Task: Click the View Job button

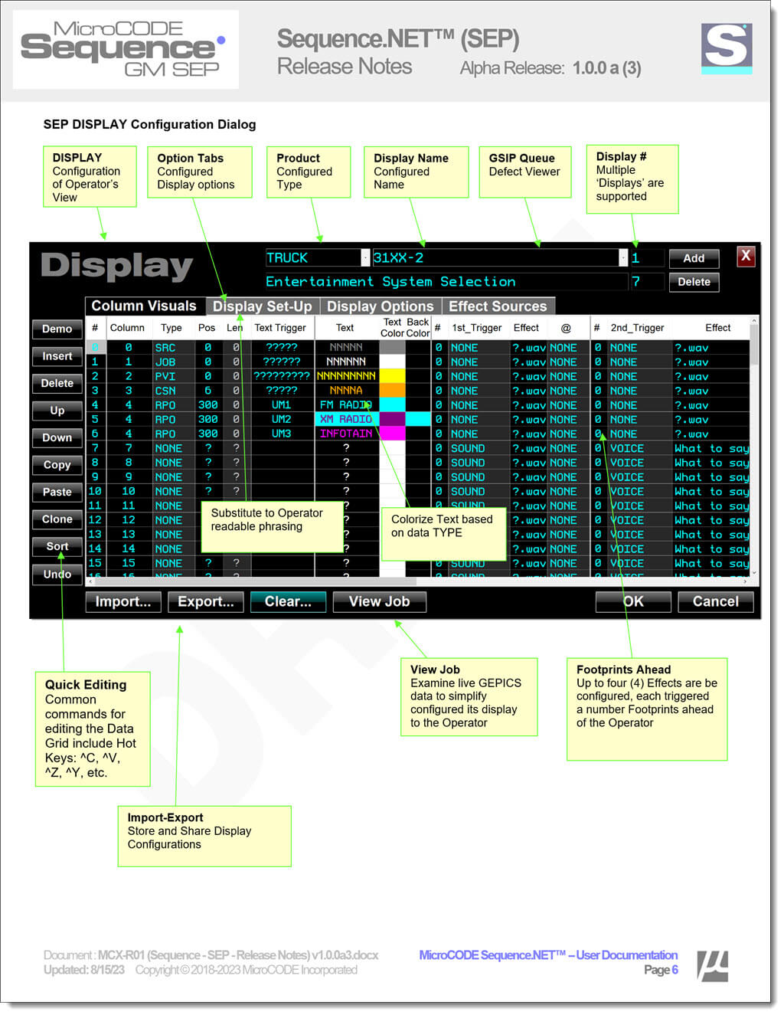Action: [380, 602]
